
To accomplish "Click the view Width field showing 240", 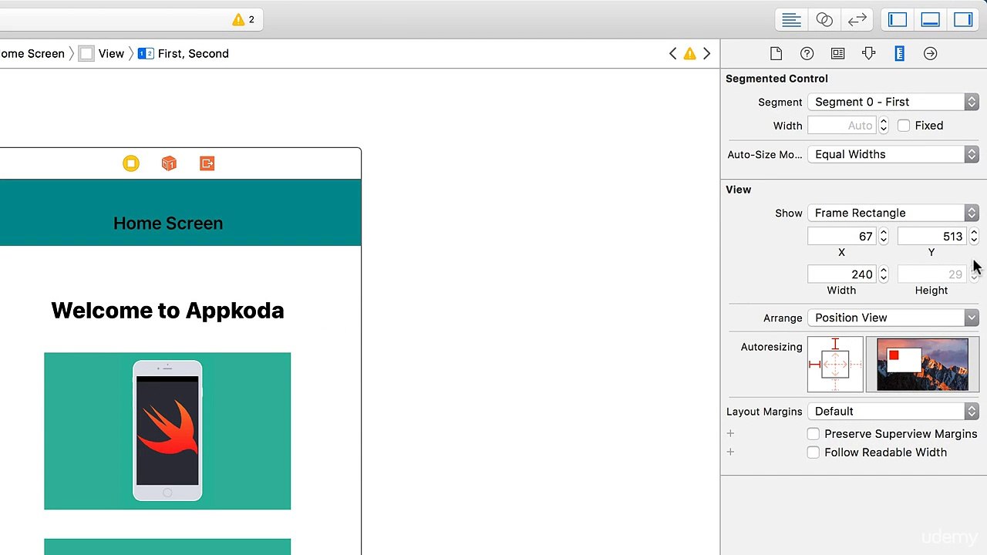I will pyautogui.click(x=842, y=274).
